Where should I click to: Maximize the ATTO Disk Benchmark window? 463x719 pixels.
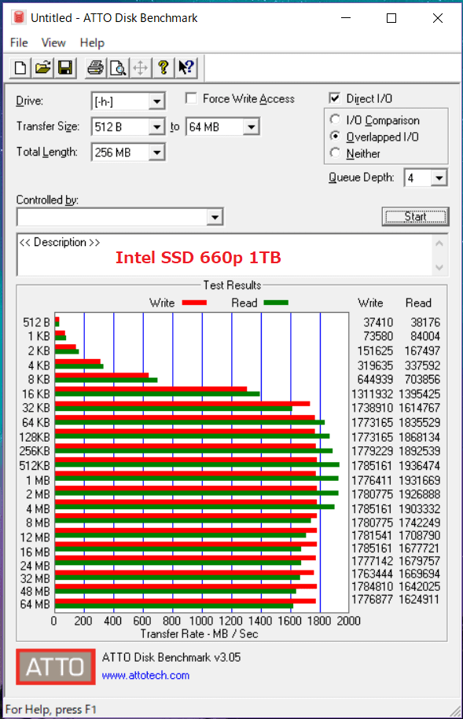391,18
